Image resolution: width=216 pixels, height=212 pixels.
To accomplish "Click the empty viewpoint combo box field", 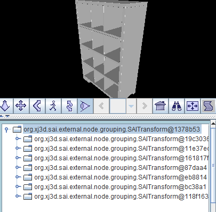I will pyautogui.click(x=118, y=106).
